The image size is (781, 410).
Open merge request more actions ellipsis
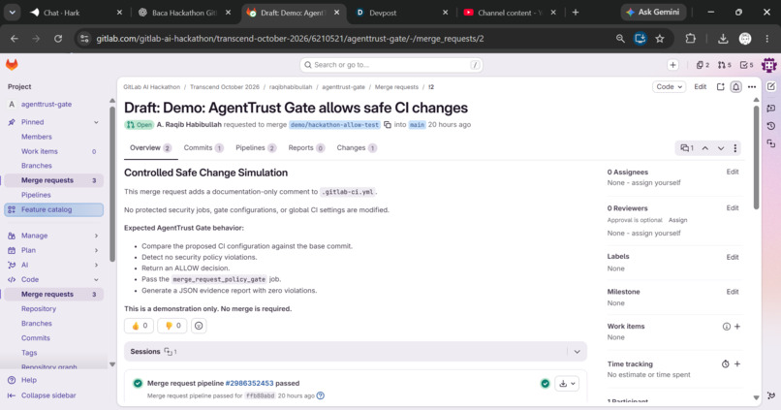coord(752,86)
